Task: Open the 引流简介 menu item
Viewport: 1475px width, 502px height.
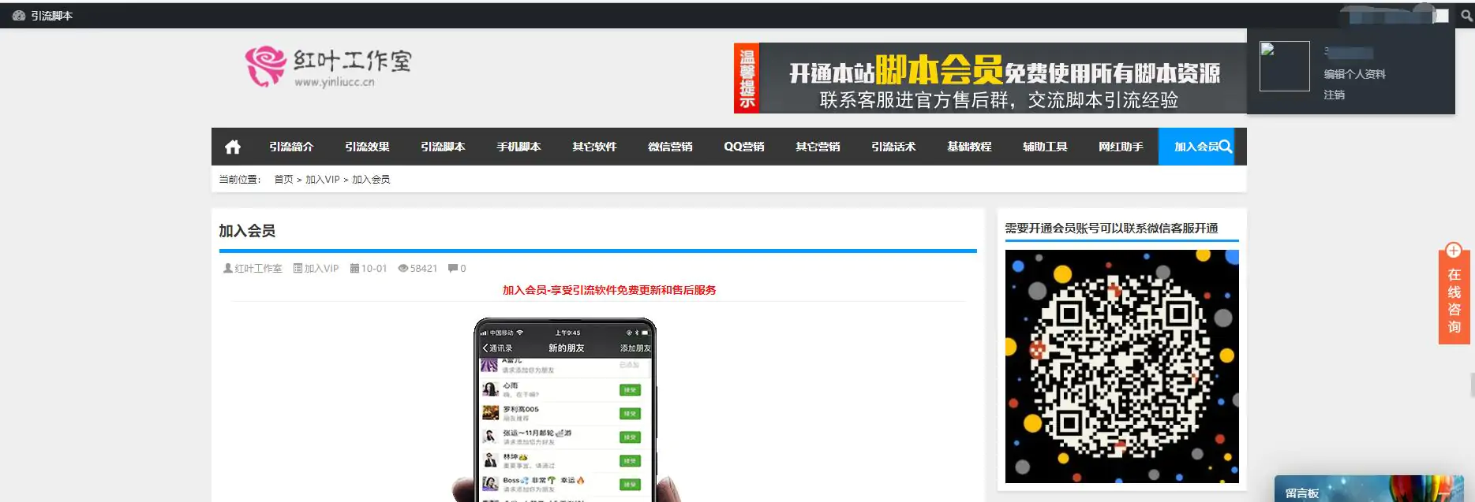Action: pos(291,147)
